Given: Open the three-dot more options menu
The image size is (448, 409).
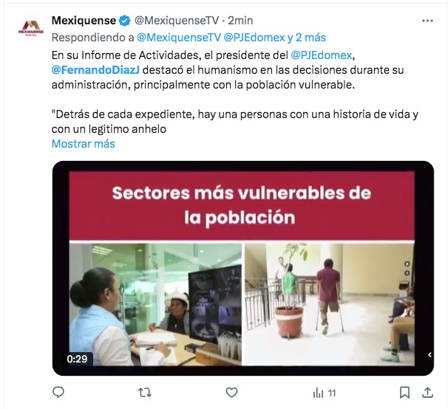Looking at the screenshot, I should (427, 21).
